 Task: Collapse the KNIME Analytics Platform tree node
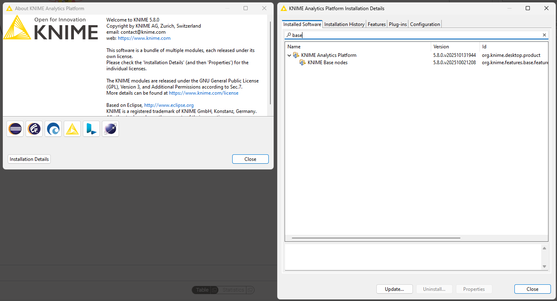(x=289, y=55)
